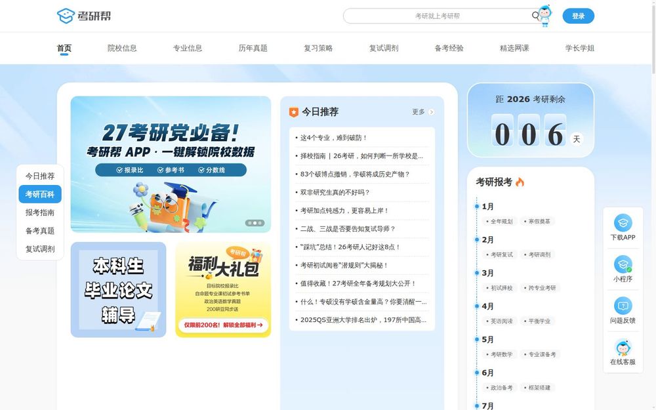Open the 福利大礼包 card
Image resolution: width=656 pixels, height=410 pixels.
(x=223, y=289)
